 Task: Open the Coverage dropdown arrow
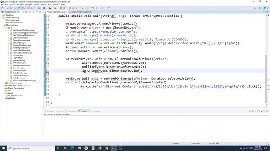[52, 8]
